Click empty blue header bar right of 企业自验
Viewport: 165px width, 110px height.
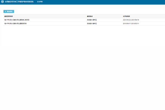pyautogui.click(x=105, y=2)
